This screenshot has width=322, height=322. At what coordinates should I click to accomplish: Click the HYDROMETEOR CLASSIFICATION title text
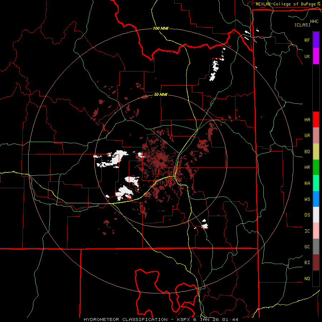(x=126, y=319)
